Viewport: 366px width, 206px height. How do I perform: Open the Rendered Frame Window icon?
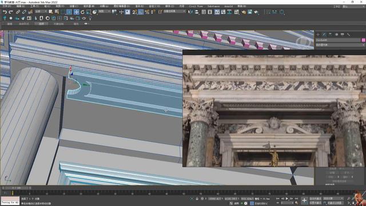coord(250,12)
